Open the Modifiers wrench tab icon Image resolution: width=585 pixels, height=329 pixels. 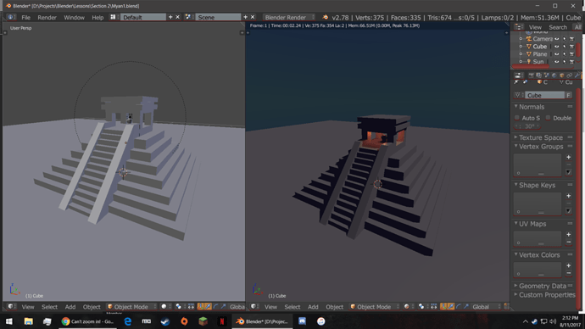(577, 75)
